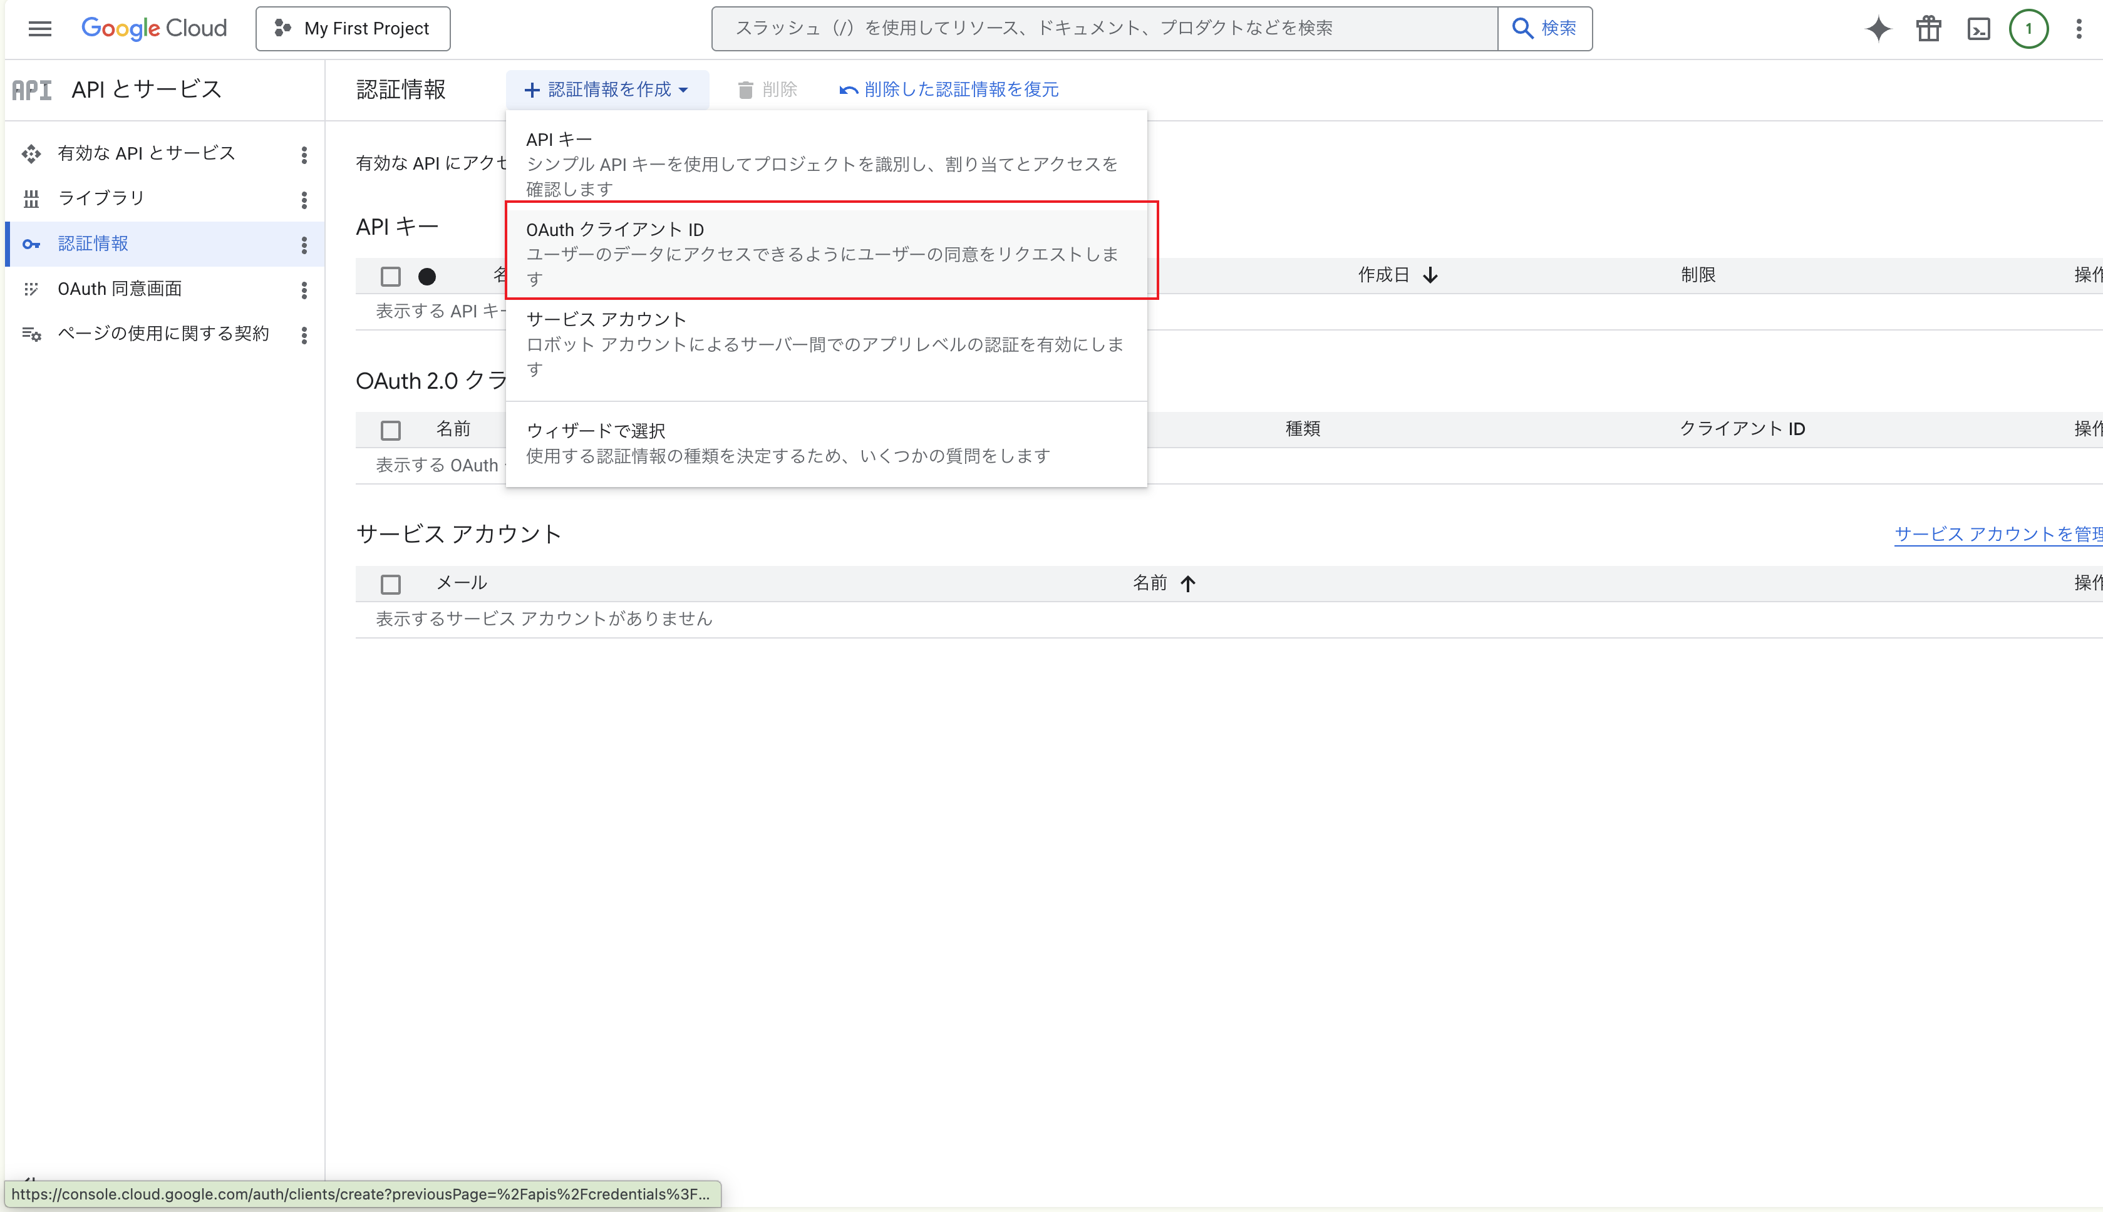2103x1212 pixels.
Task: Click 表示するサービス アカウントがありません text
Action: point(544,619)
